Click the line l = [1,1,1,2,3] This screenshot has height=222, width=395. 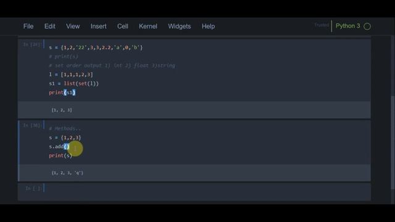click(71, 75)
